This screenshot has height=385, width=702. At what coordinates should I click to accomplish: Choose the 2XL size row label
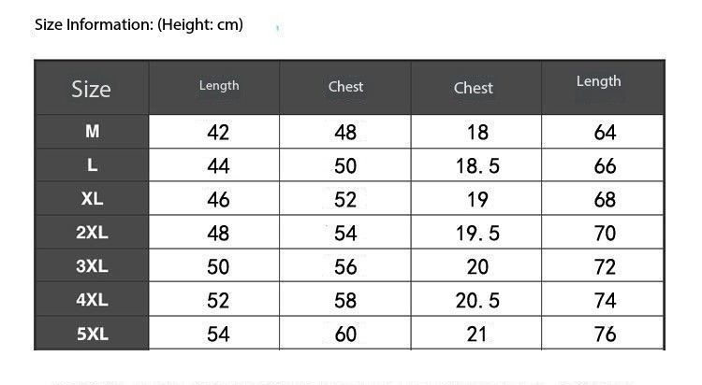pyautogui.click(x=92, y=233)
